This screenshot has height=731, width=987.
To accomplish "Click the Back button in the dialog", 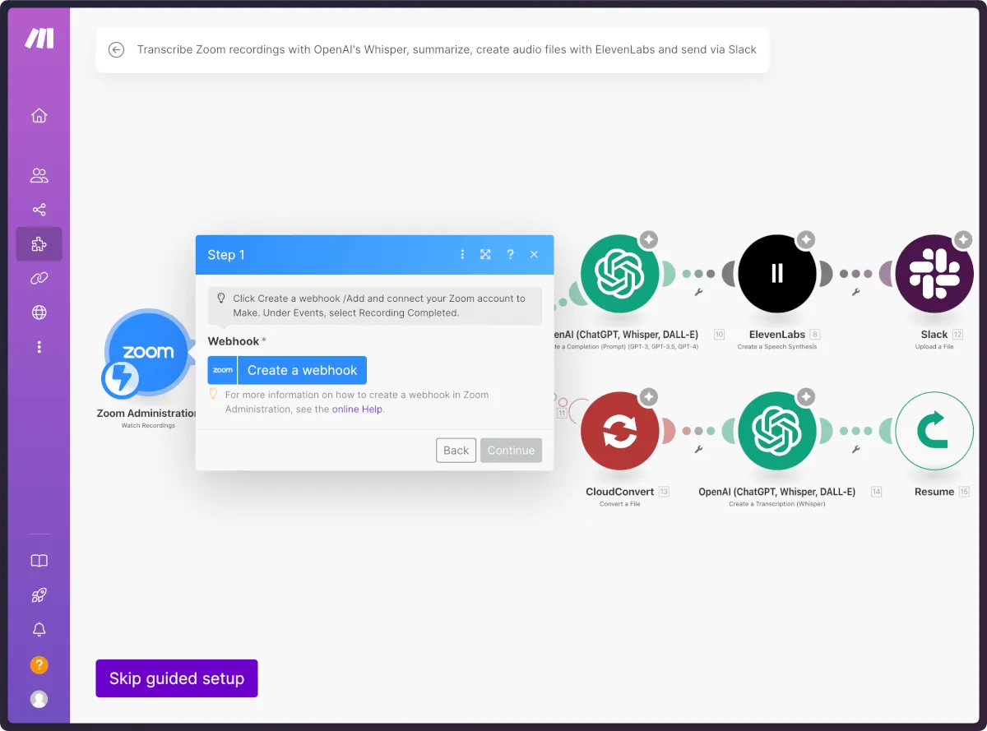I will (456, 451).
